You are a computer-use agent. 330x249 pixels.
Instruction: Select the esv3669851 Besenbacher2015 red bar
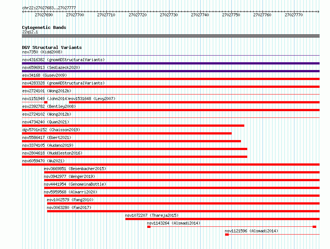point(182,172)
